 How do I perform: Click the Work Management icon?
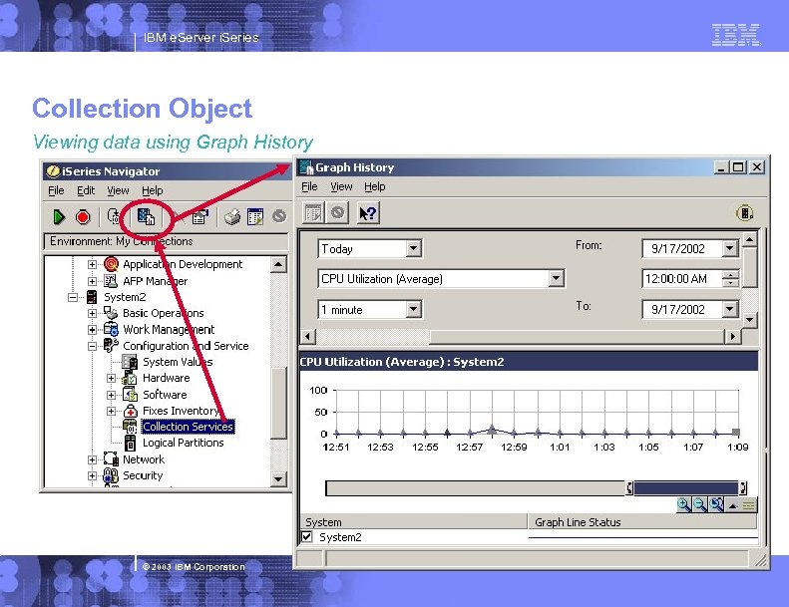point(111,329)
